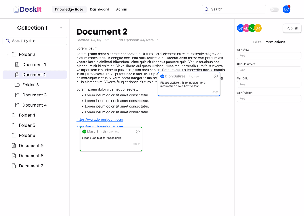Screen dimensions: 304x216
Task: Click the top search magnifier icon
Action: (x=207, y=9)
